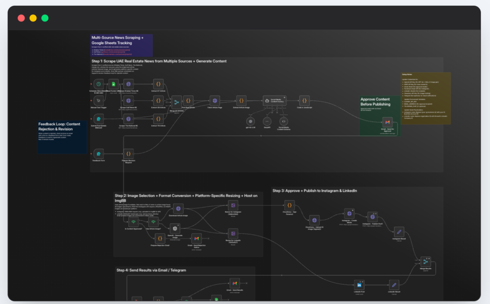Click the Scrape Gulf News RE node
Image resolution: width=490 pixels, height=304 pixels.
(x=128, y=101)
